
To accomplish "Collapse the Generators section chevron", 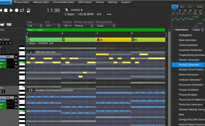I will [x=174, y=30].
